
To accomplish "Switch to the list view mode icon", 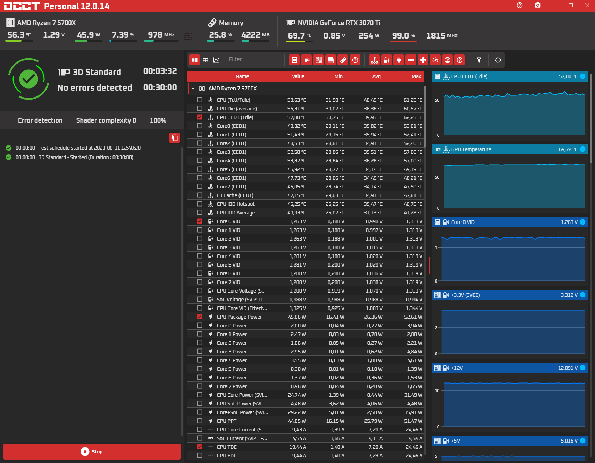I will click(x=195, y=60).
